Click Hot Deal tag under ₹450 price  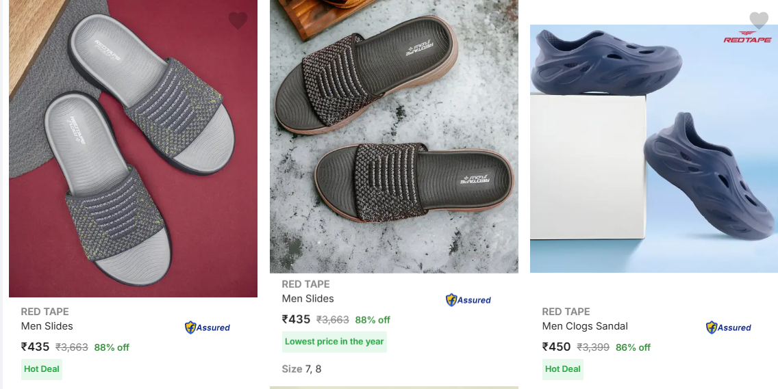tap(563, 369)
